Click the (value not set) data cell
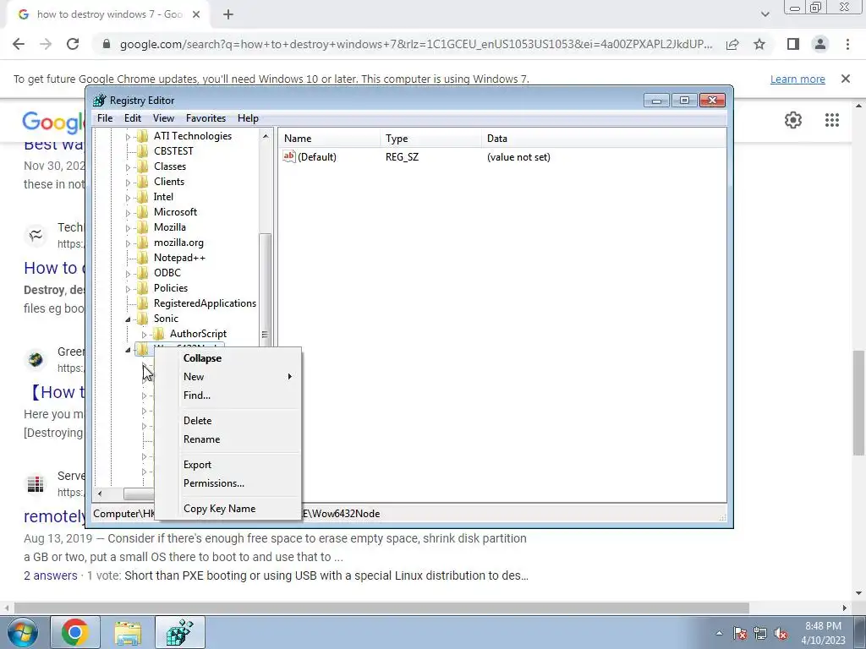The image size is (866, 649). point(518,156)
